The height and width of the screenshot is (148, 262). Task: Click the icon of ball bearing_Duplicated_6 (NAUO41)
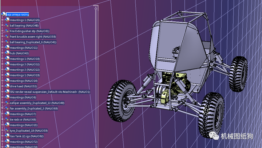(x=7, y=42)
